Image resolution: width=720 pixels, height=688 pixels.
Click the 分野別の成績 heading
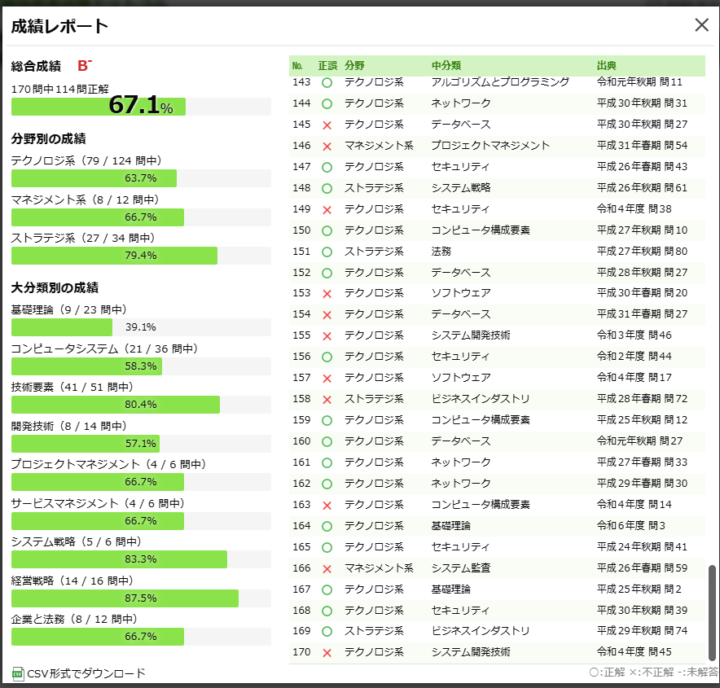pyautogui.click(x=49, y=138)
